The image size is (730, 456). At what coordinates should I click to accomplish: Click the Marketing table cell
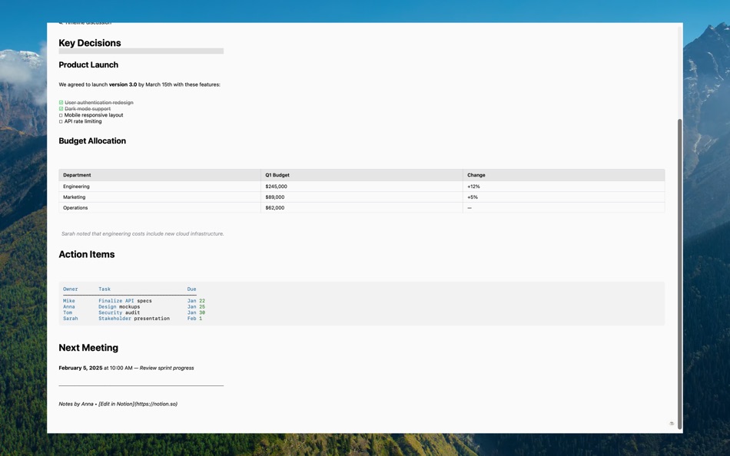coord(160,197)
